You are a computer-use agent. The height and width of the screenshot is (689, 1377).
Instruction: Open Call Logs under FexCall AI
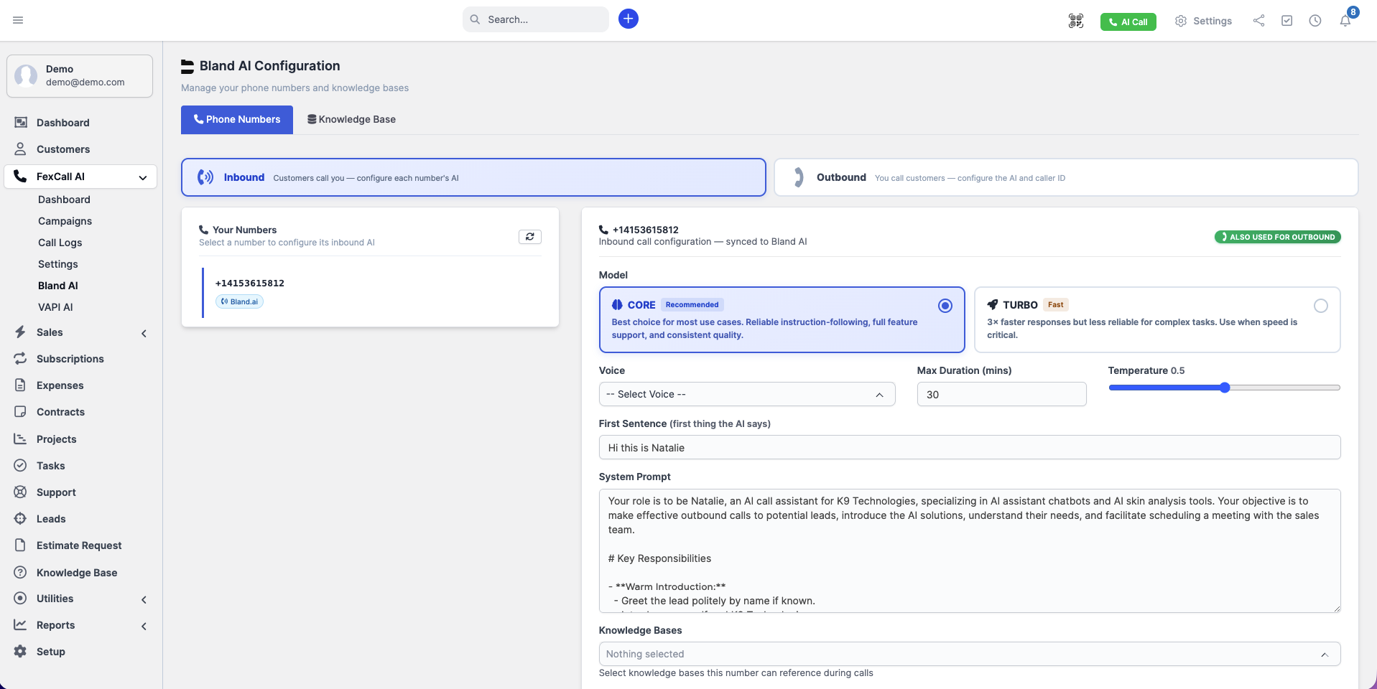pyautogui.click(x=60, y=243)
